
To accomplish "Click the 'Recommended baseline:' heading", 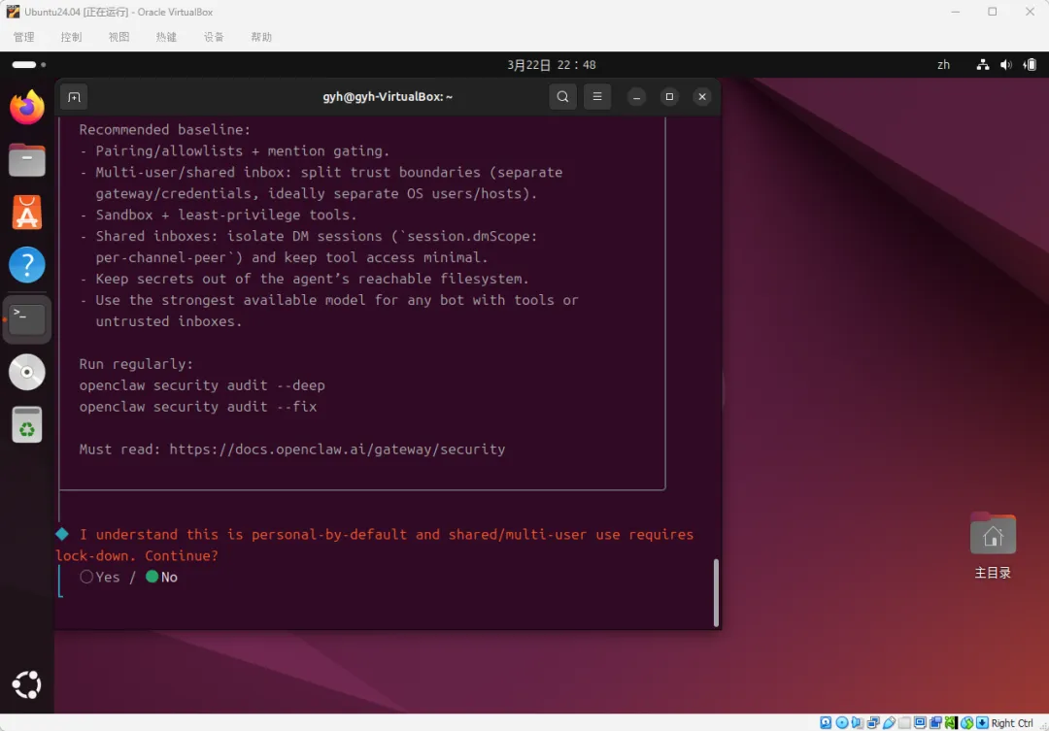I will (164, 130).
